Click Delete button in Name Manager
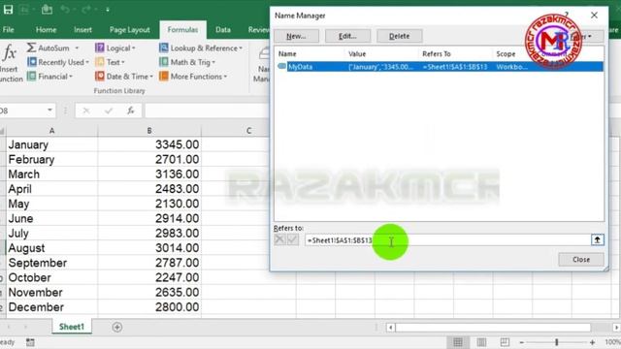621x349 pixels. pyautogui.click(x=399, y=36)
